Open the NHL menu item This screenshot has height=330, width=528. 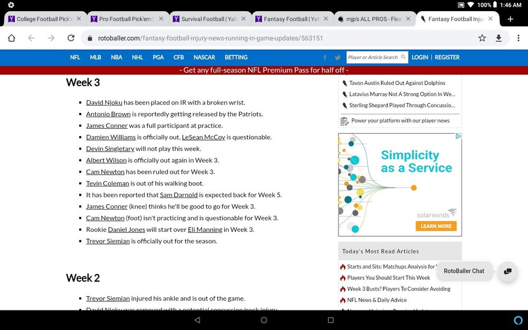(137, 57)
